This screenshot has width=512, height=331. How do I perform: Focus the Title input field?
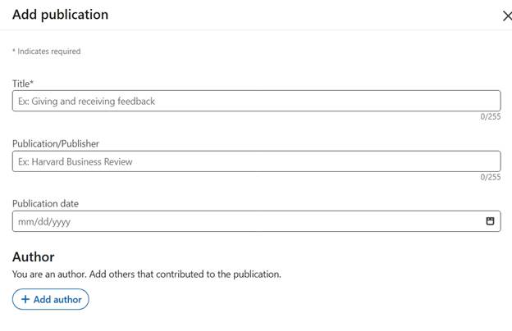click(x=256, y=101)
